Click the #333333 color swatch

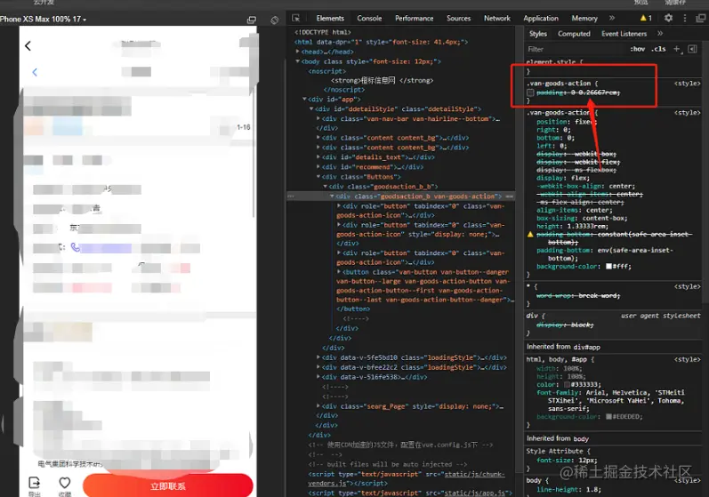(567, 384)
